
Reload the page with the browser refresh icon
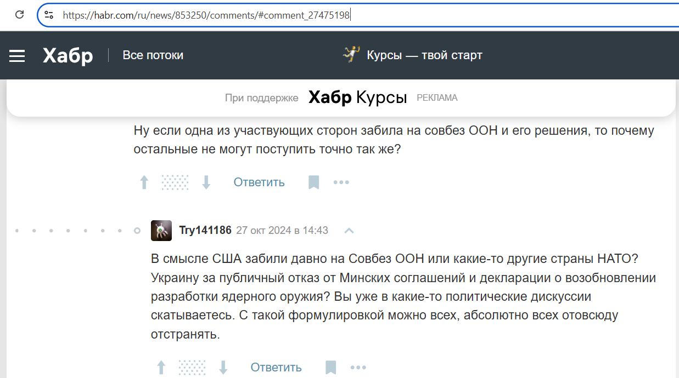19,15
